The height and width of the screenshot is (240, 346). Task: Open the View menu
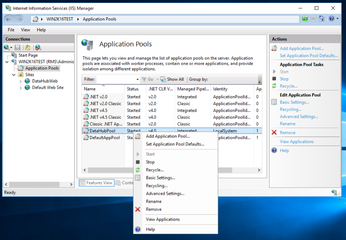(25, 30)
